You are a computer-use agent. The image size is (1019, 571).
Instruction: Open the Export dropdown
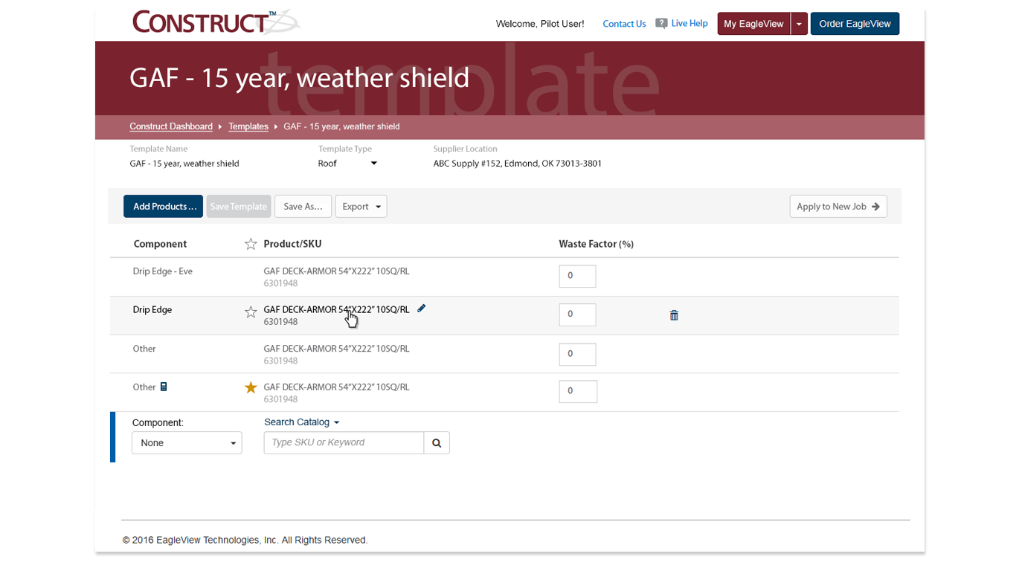[x=361, y=207]
